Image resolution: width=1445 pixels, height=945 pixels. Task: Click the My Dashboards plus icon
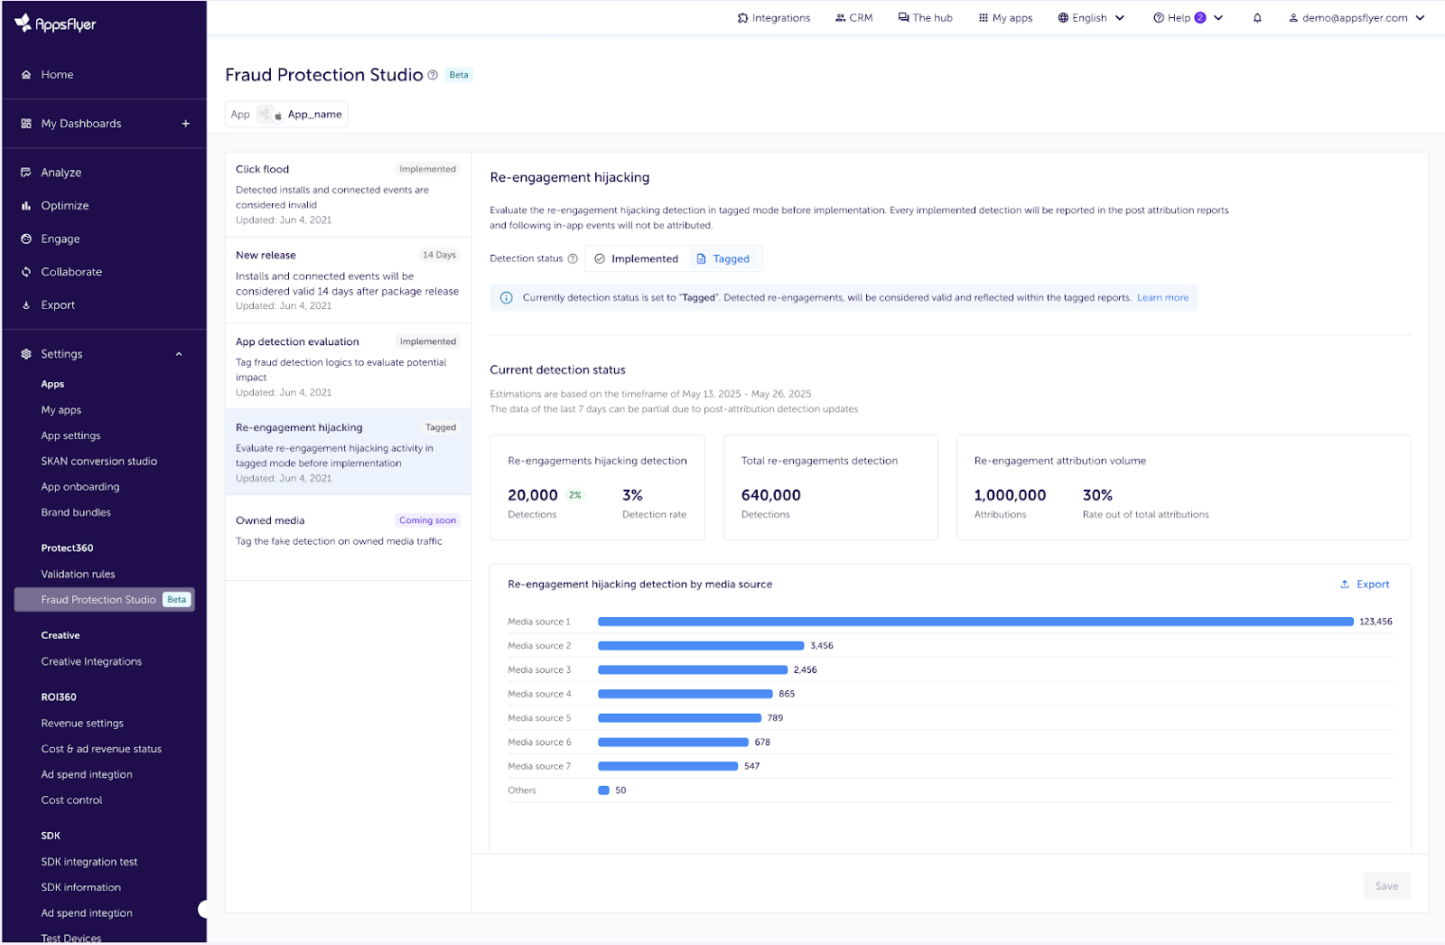coord(185,124)
